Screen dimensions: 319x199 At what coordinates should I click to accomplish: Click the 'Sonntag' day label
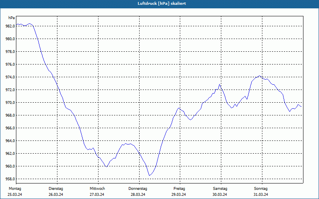click(x=261, y=189)
